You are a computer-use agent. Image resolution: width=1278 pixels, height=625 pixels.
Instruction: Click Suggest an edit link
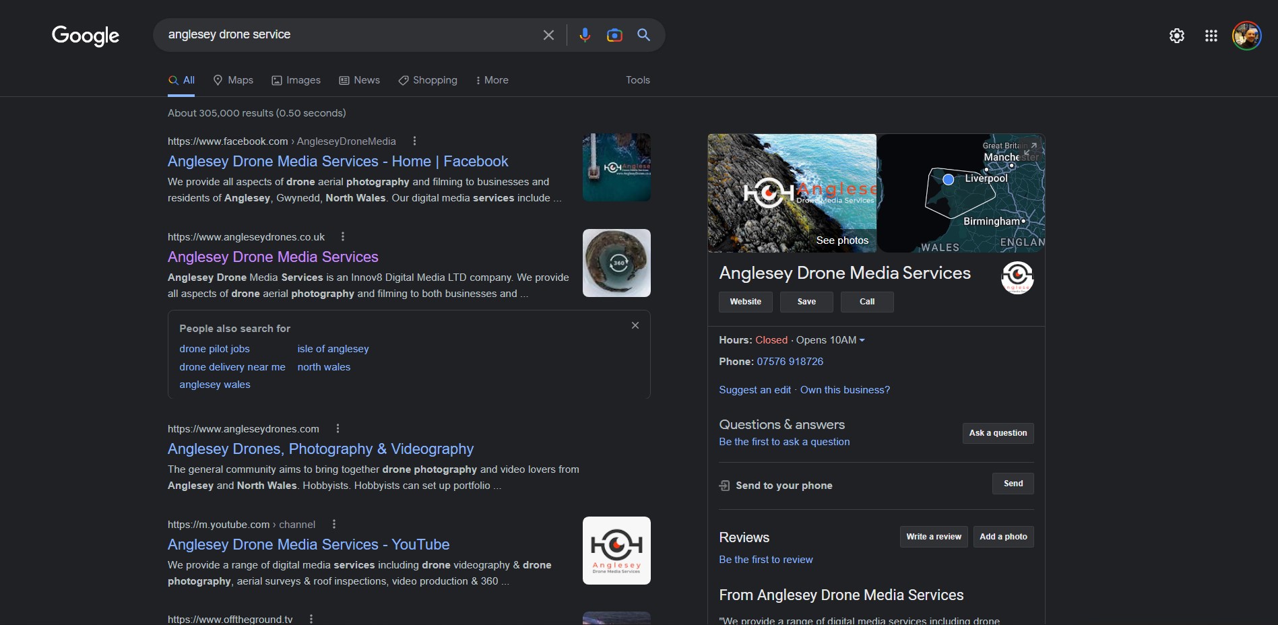coord(755,390)
